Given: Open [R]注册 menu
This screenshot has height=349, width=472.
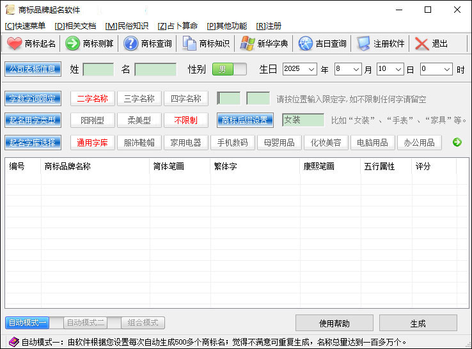Looking at the screenshot, I should [x=269, y=26].
